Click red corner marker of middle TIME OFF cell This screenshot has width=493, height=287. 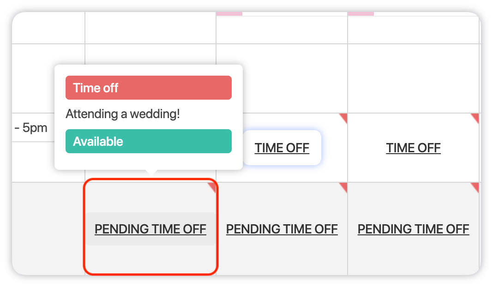[x=344, y=117]
